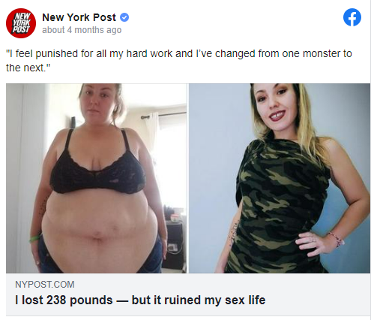Click the red New York Post logo avatar
The image size is (374, 320).
21,23
